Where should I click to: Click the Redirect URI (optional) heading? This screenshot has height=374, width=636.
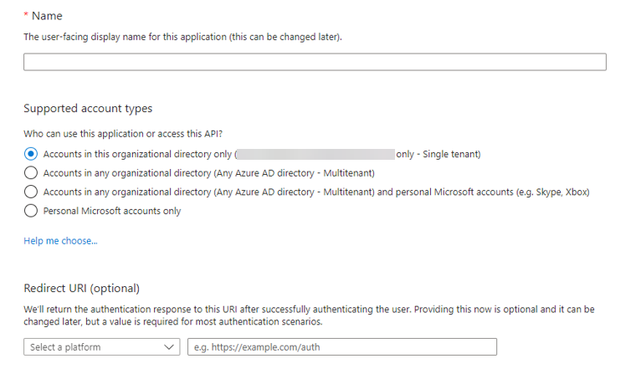point(81,289)
